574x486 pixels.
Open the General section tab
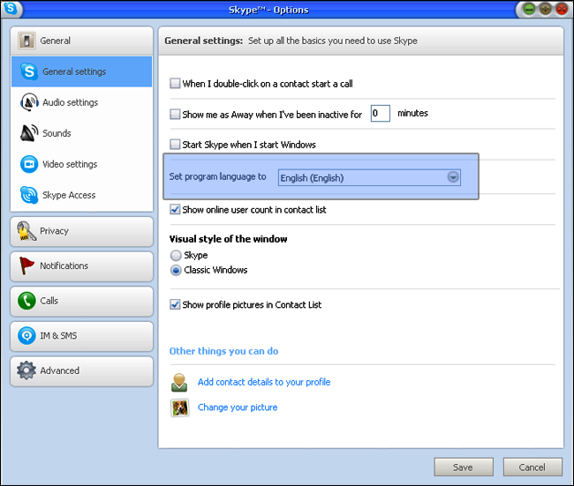pyautogui.click(x=81, y=41)
